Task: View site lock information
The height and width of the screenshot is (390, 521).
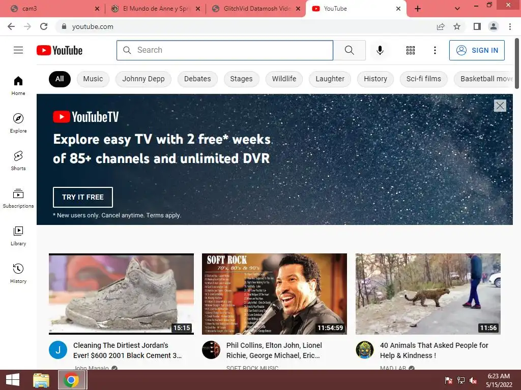Action: tap(64, 26)
